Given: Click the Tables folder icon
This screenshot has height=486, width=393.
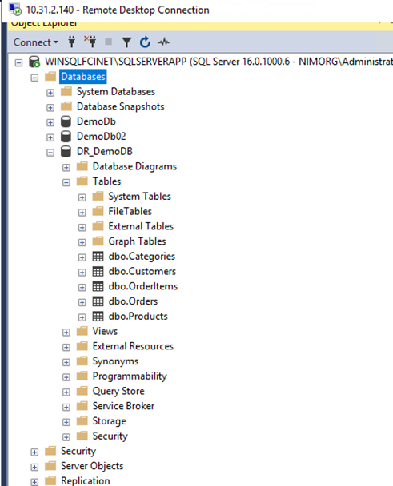Looking at the screenshot, I should 82,181.
